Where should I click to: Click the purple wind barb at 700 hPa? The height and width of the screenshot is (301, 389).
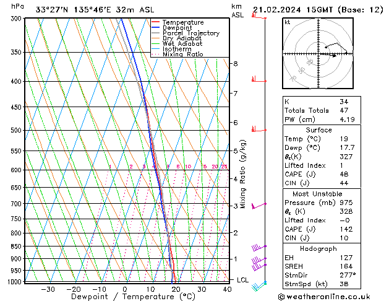coord(259,206)
